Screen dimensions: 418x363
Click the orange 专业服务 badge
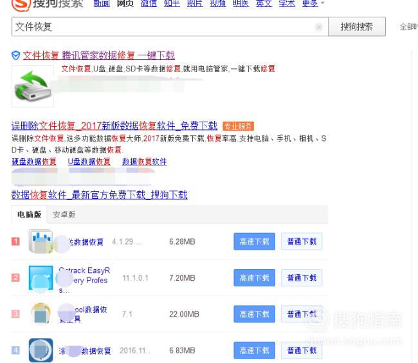click(x=238, y=126)
